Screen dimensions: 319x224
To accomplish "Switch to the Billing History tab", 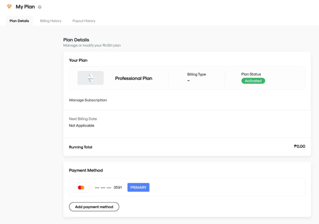I will [51, 21].
